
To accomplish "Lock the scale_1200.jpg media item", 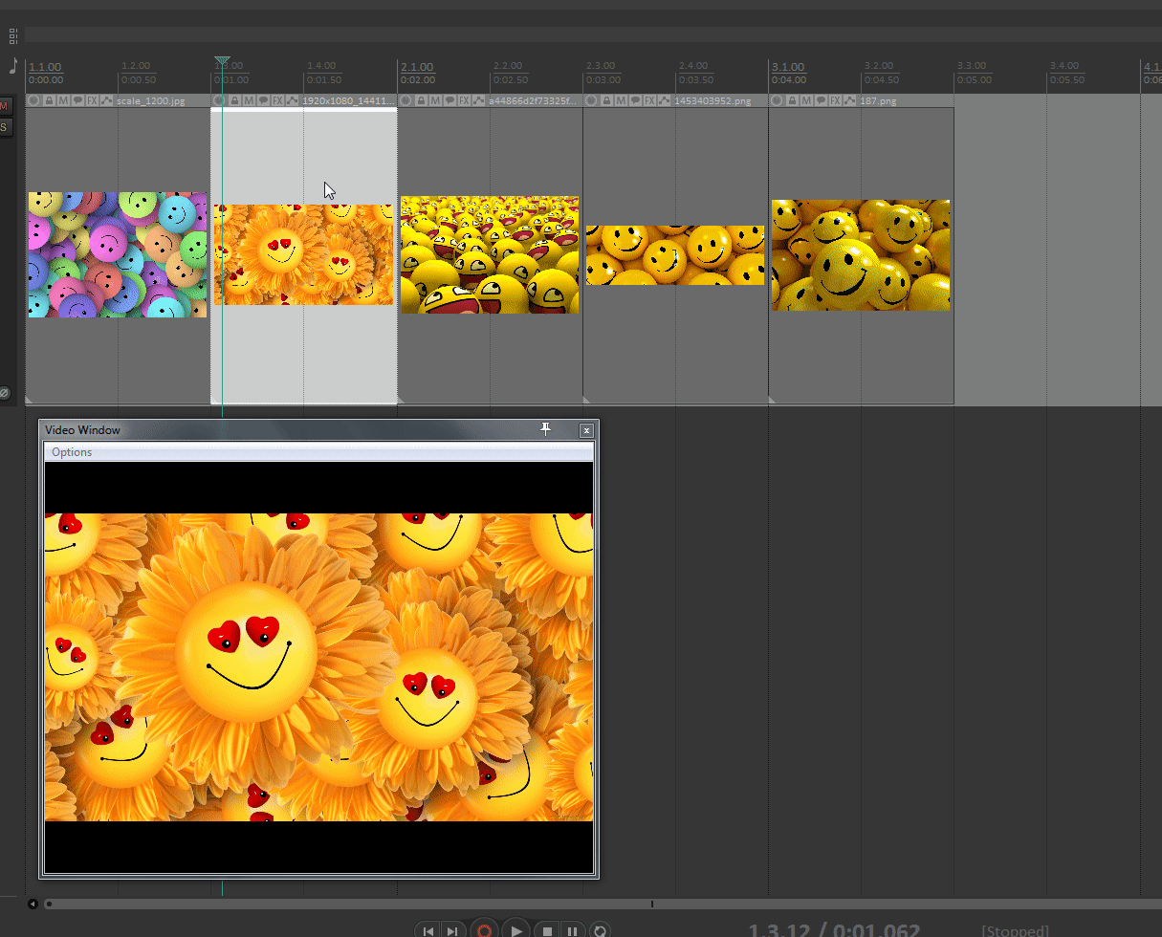I will [x=49, y=100].
